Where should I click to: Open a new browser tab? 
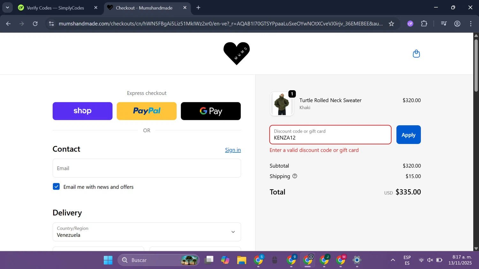(x=198, y=8)
